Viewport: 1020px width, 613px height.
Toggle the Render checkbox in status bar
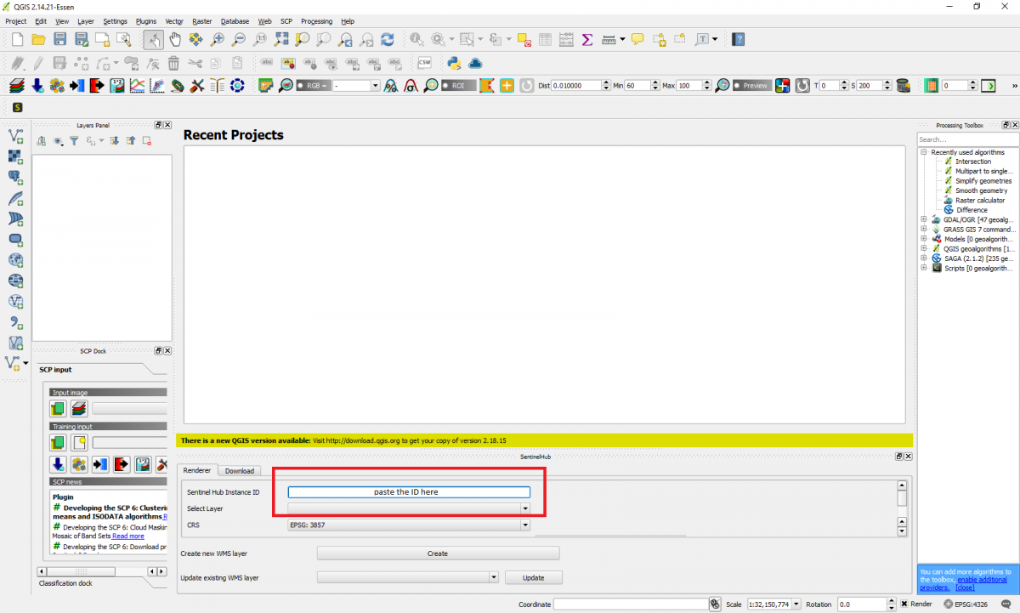(x=904, y=604)
